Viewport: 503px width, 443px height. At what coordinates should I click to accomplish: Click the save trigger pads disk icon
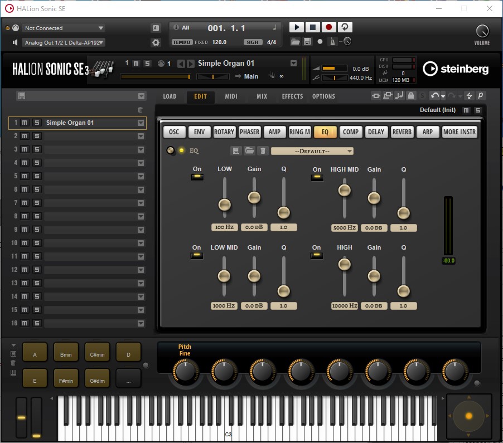click(13, 354)
